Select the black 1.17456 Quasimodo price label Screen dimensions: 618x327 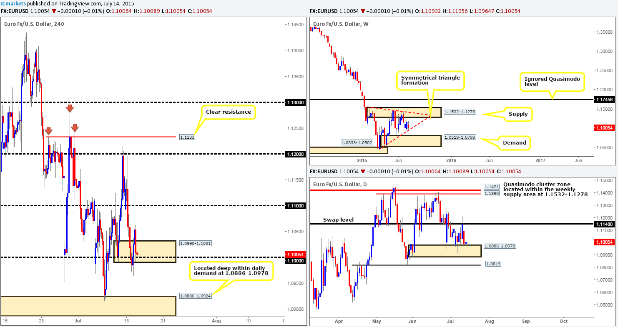coord(604,100)
